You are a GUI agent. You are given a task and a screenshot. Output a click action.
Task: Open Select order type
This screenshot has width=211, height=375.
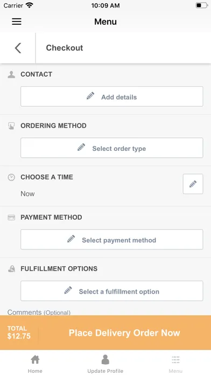112,148
